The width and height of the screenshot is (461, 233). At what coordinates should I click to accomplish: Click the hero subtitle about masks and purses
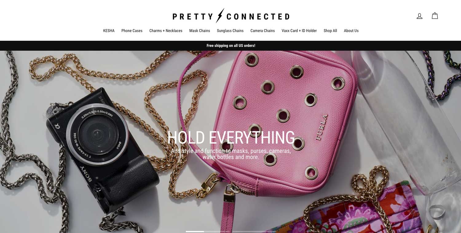click(231, 154)
